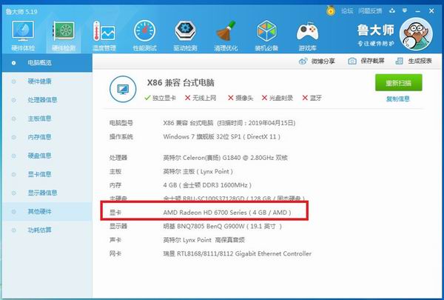444x300 pixels.
Task: Open the 清理优化 broom cleanup icon
Action: click(226, 36)
